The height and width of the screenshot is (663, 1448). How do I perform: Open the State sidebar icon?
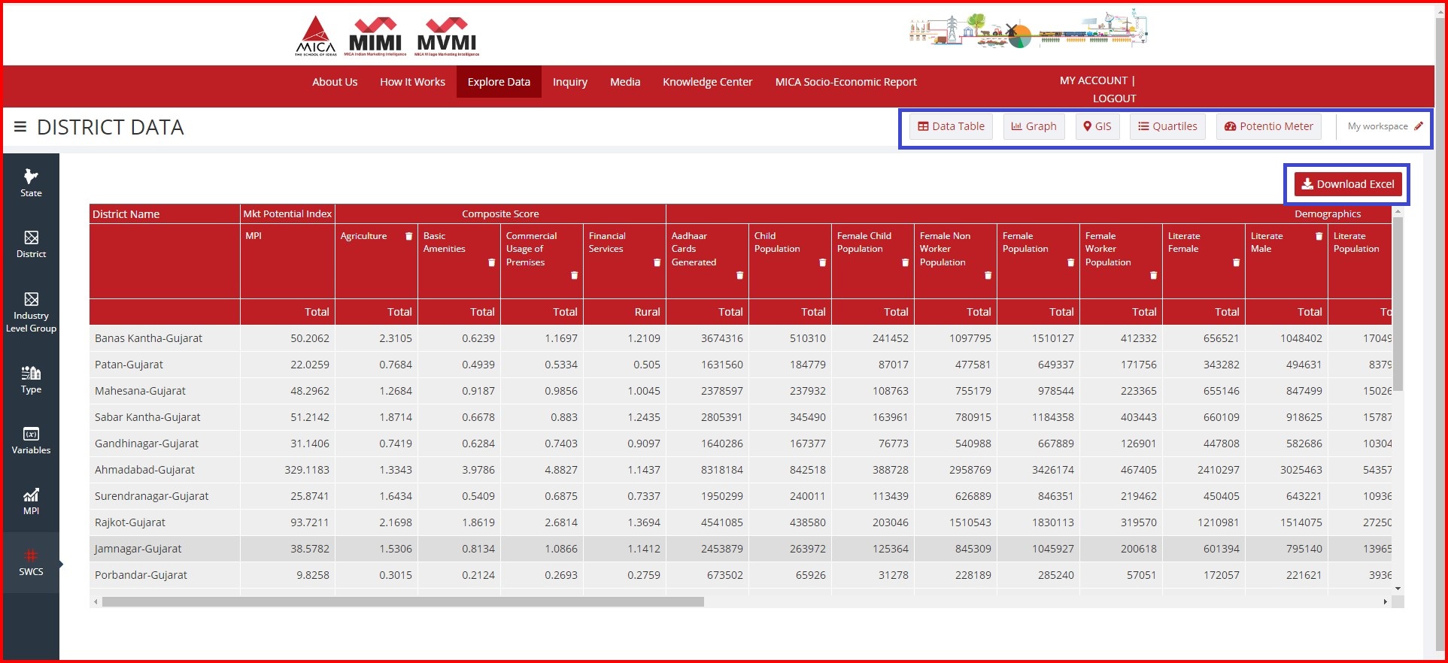click(31, 183)
